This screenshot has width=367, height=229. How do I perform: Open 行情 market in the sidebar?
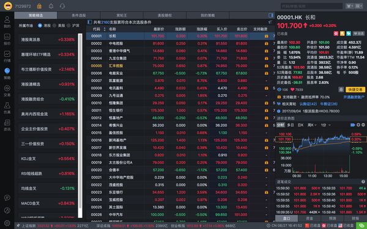(x=7, y=56)
